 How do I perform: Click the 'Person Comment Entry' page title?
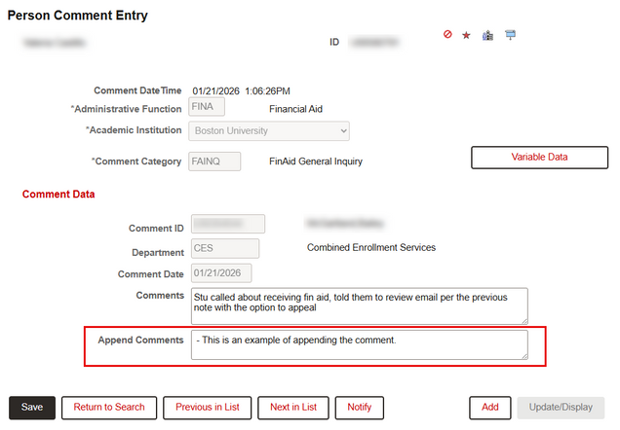tap(78, 16)
